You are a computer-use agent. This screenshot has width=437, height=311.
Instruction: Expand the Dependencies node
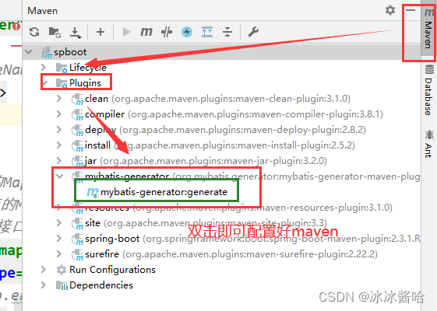[x=44, y=285]
